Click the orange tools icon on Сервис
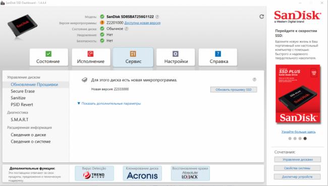The width and height of the screenshot is (328, 186). (133, 54)
